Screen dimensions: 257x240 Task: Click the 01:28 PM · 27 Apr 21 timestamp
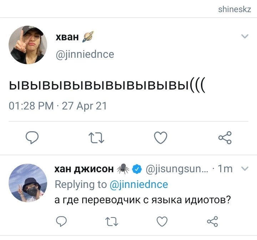(x=58, y=106)
